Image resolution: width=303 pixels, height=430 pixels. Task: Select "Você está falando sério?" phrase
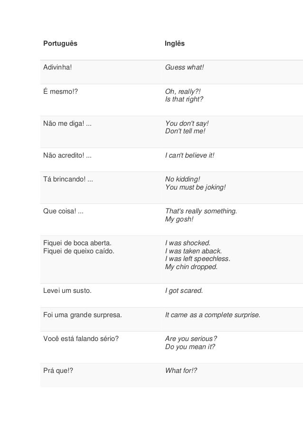tap(81, 339)
